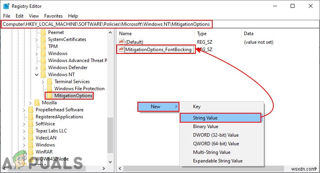Click the values pane scroll left arrow
This screenshot has height=173, width=320.
(x=120, y=169)
